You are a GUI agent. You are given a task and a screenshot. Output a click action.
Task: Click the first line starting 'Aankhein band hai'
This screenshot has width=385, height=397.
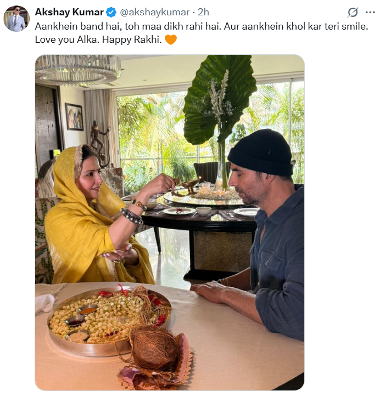point(202,26)
